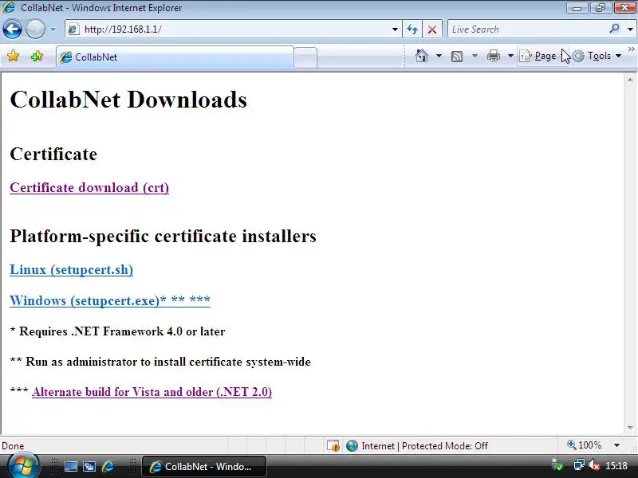
Task: Open the recent pages dropdown beside Forward
Action: click(x=53, y=29)
